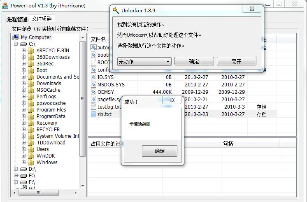307x202 pixels.
Task: Close the 成功 message dialog
Action: (172, 100)
